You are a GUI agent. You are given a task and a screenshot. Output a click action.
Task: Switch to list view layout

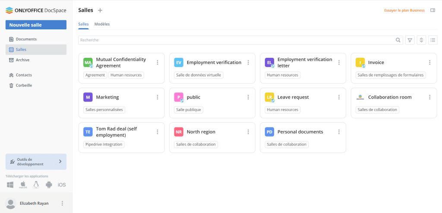tap(433, 40)
